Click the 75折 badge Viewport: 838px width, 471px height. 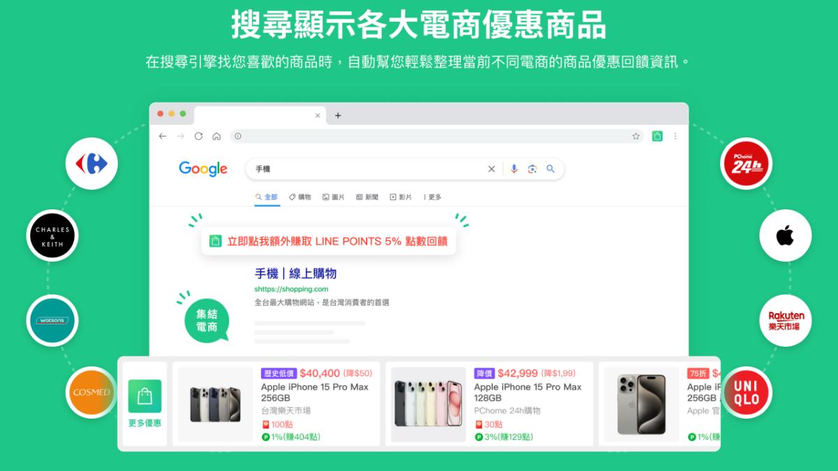pyautogui.click(x=698, y=373)
